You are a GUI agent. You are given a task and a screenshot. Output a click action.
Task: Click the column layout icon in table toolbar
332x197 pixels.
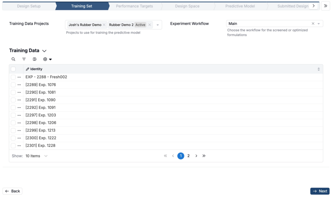tap(34, 59)
